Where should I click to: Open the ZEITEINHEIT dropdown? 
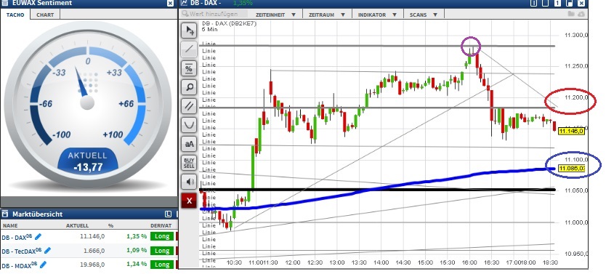click(x=275, y=15)
